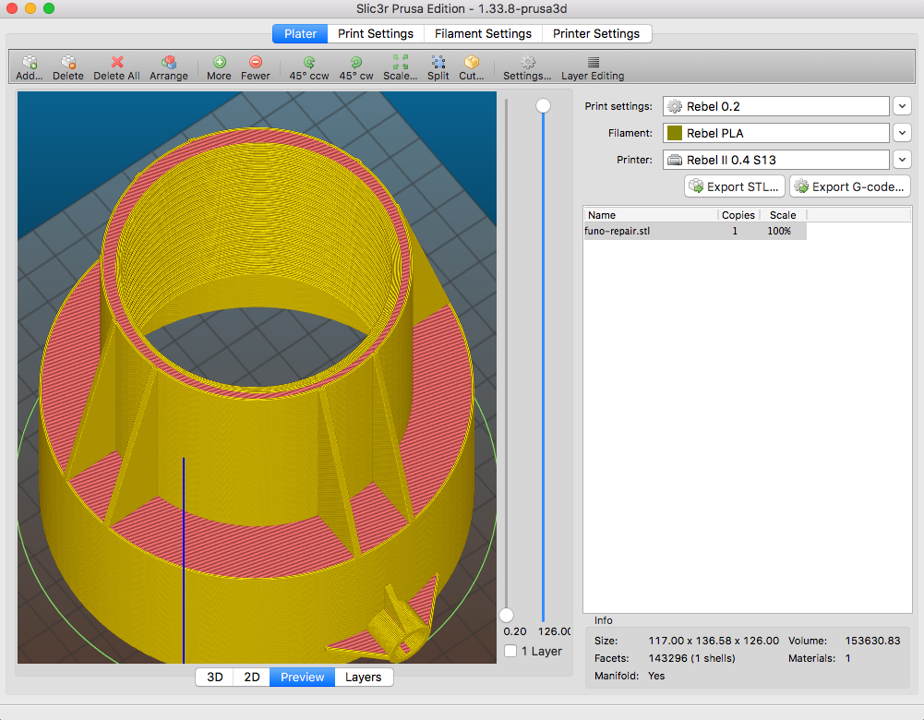Open the Split tool
Image resolution: width=924 pixels, height=720 pixels.
click(x=438, y=63)
